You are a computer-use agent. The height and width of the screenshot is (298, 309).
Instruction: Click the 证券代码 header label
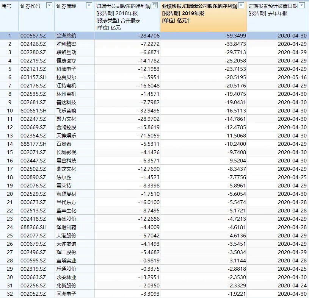click(30, 6)
